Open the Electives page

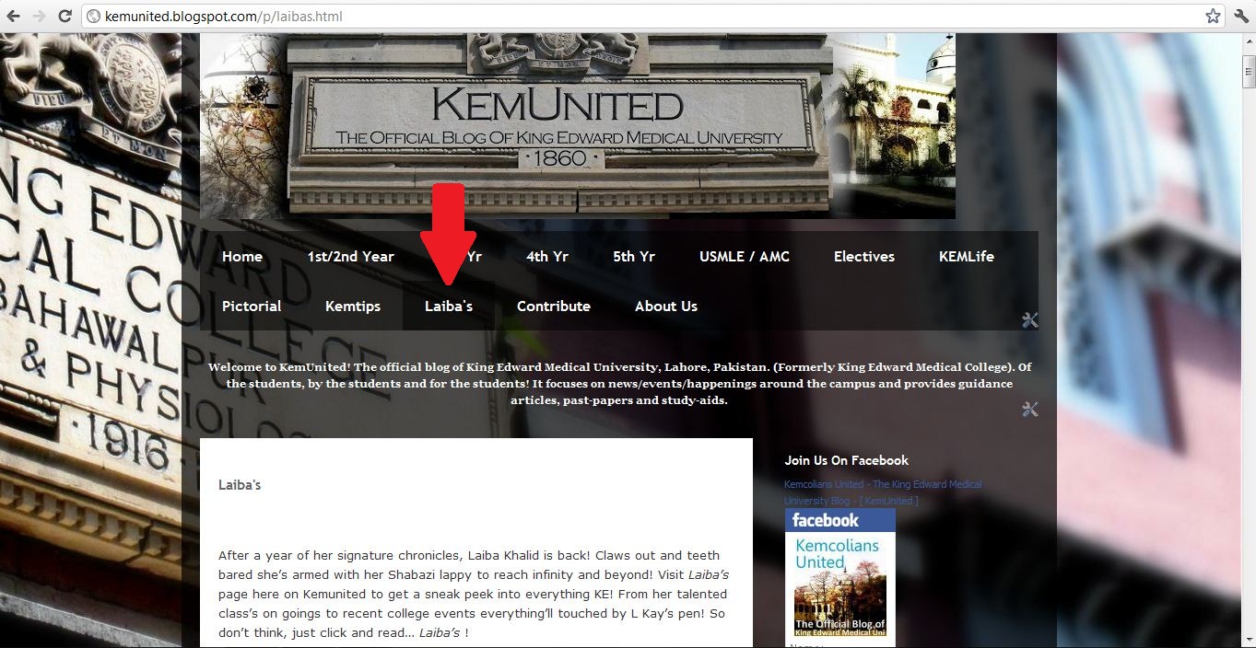864,257
